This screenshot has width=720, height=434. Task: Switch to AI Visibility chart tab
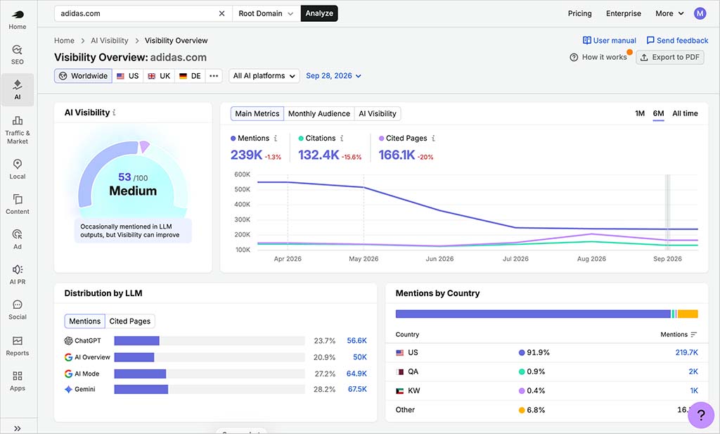(x=378, y=113)
